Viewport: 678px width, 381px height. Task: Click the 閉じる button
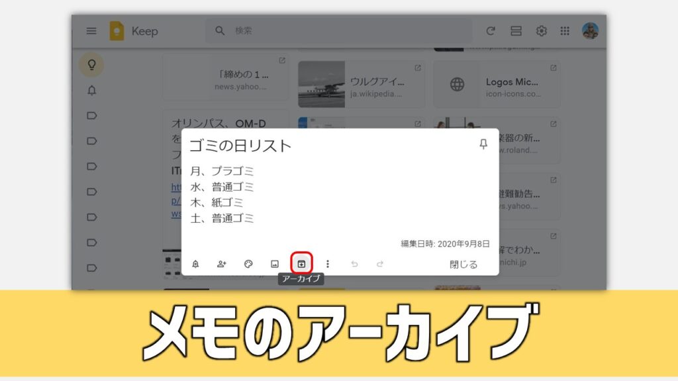point(463,264)
